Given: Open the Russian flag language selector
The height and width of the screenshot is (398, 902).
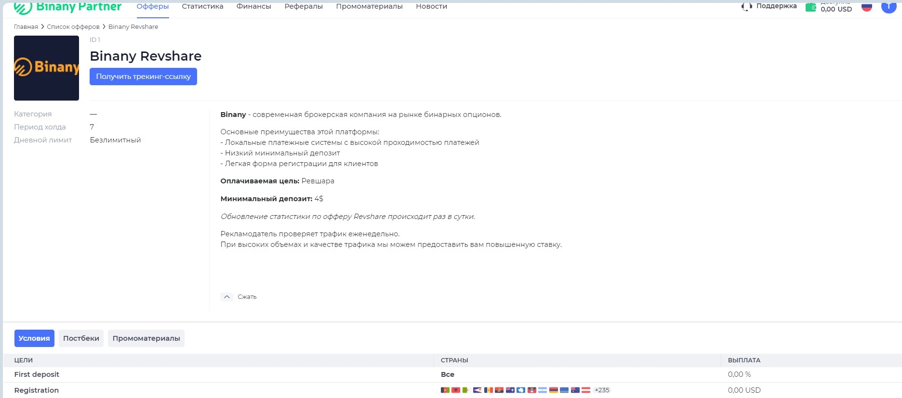Looking at the screenshot, I should [867, 7].
